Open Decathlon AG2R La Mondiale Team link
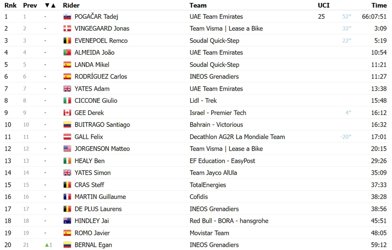This screenshot has width=392, height=250. click(x=237, y=137)
